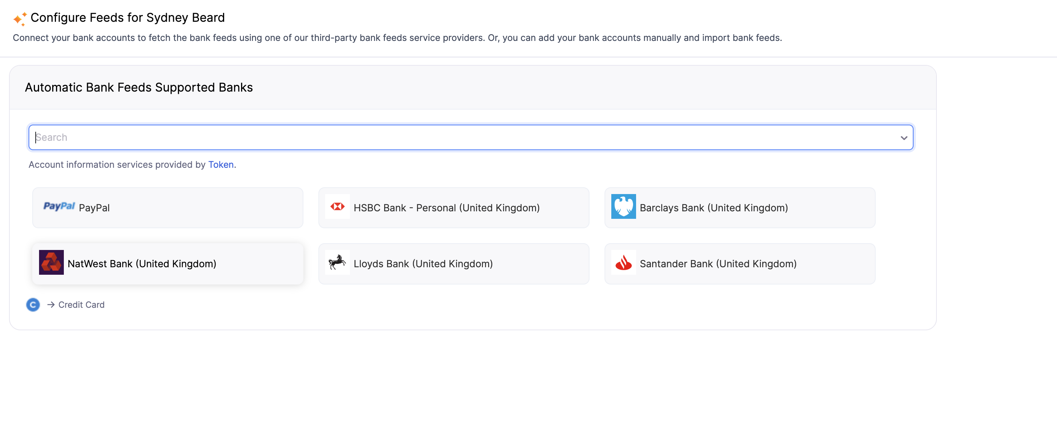Click the sparkle icon beside Configure Feeds
The image size is (1057, 423).
coord(20,19)
